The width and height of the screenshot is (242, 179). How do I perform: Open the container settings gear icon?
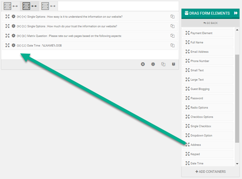point(153,64)
